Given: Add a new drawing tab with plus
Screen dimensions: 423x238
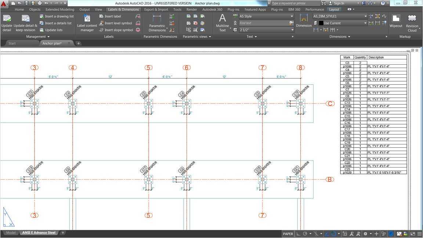Looking at the screenshot, I should 79,43.
